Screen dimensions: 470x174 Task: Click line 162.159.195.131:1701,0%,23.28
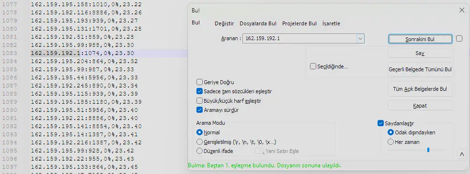[86, 29]
